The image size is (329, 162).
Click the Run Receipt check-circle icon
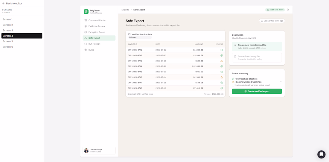coord(86,44)
